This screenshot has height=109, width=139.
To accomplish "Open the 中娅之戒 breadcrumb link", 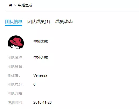I will click(25, 5).
